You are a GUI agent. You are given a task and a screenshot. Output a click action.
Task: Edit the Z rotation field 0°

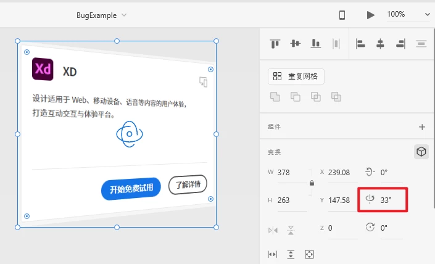click(391, 228)
